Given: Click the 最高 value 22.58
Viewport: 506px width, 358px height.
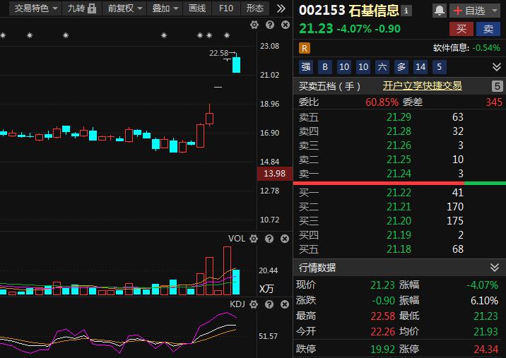Looking at the screenshot, I should [x=382, y=316].
